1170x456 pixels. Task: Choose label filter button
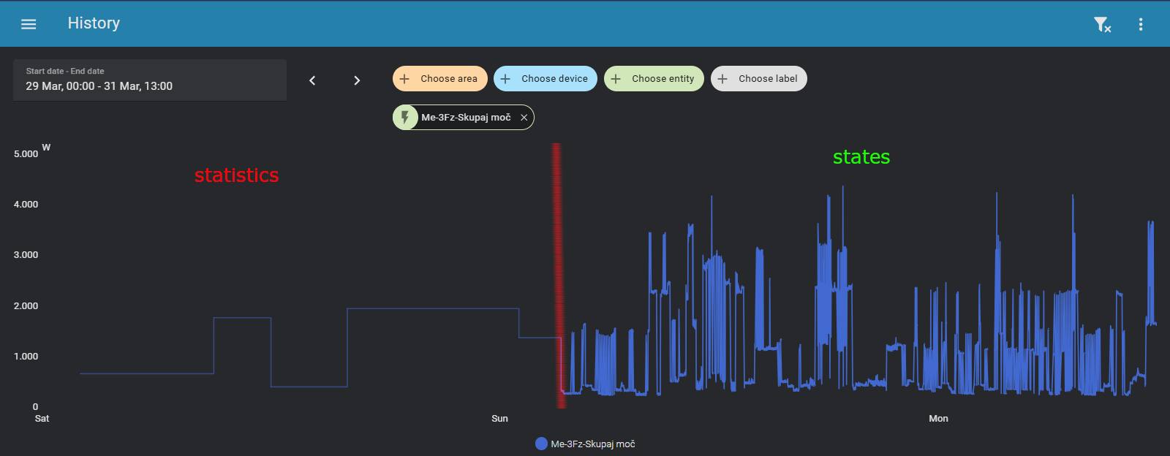[x=759, y=79]
